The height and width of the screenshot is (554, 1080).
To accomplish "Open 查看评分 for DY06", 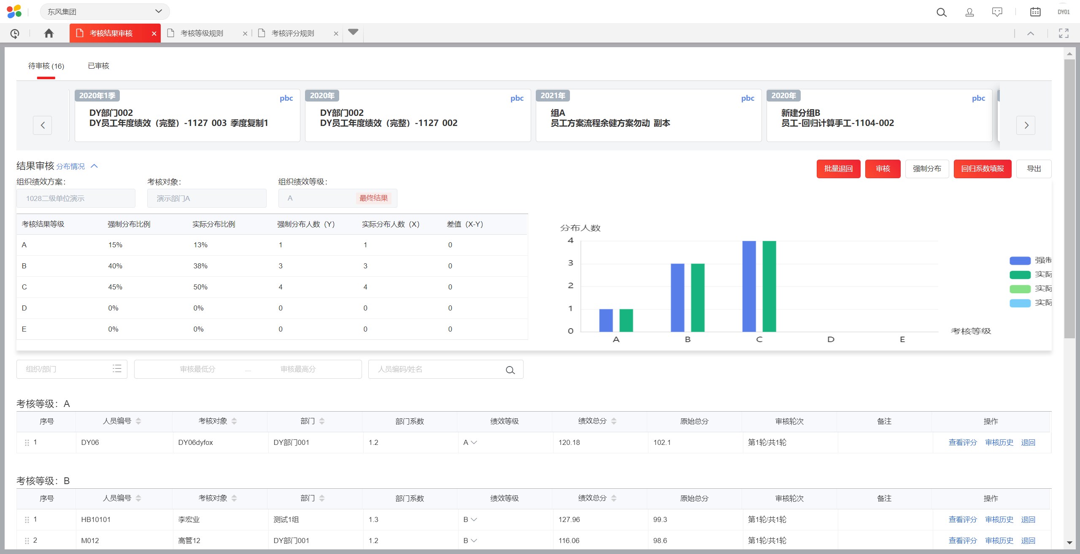I will [x=963, y=443].
